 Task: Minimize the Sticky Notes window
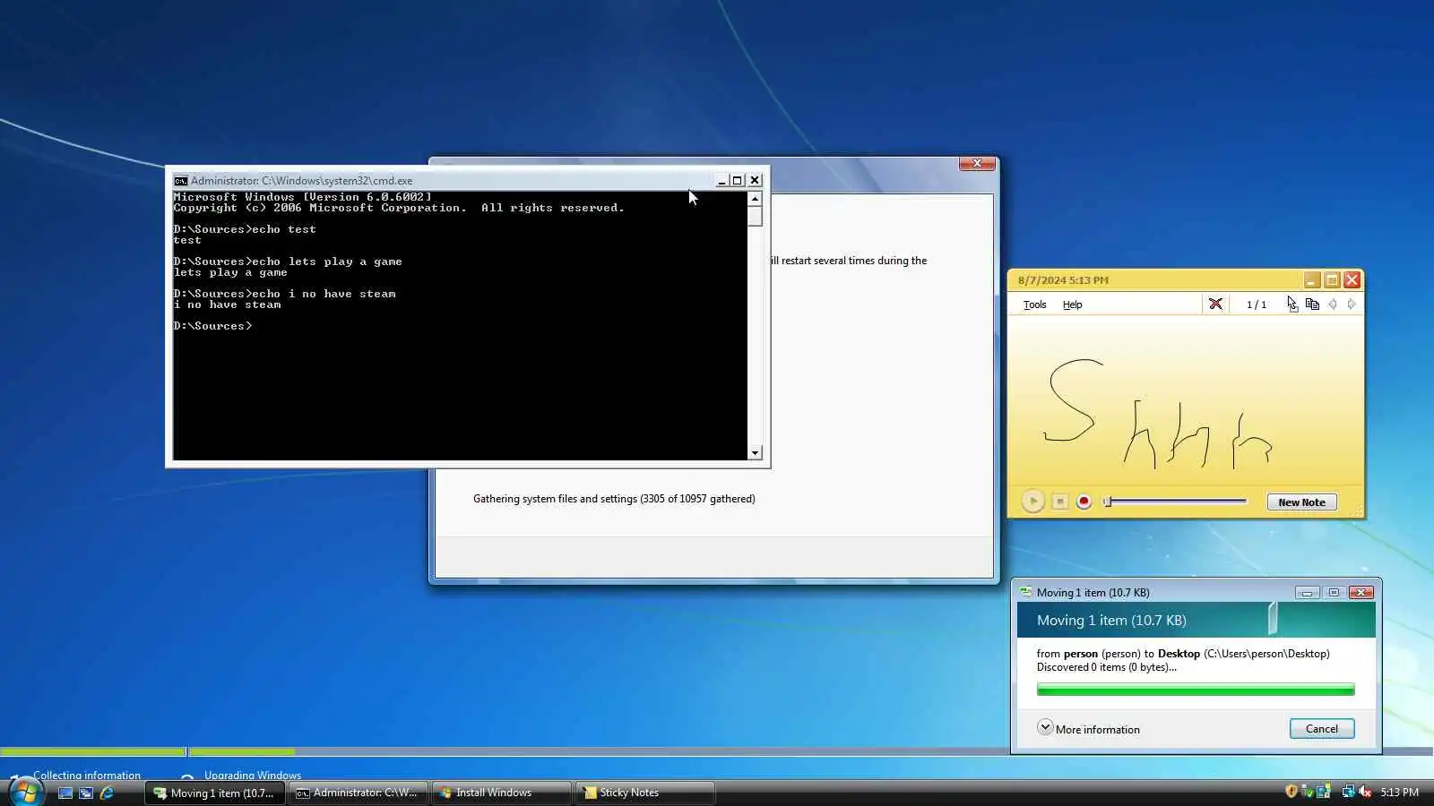(1311, 280)
